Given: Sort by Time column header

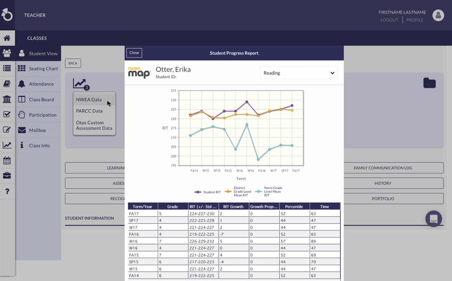Looking at the screenshot, I should point(325,206).
